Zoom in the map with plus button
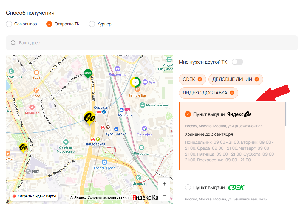This screenshot has width=306, height=219. point(164,184)
